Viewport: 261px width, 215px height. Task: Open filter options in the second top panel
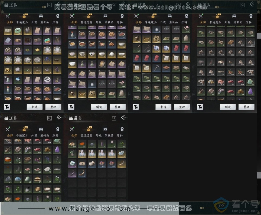click(x=71, y=107)
